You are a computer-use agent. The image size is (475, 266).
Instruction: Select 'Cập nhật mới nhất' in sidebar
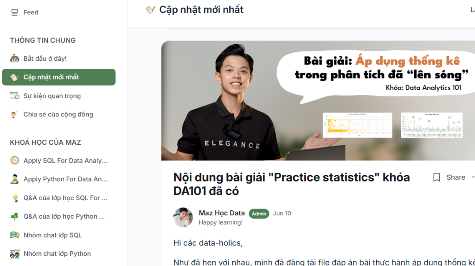pos(59,77)
